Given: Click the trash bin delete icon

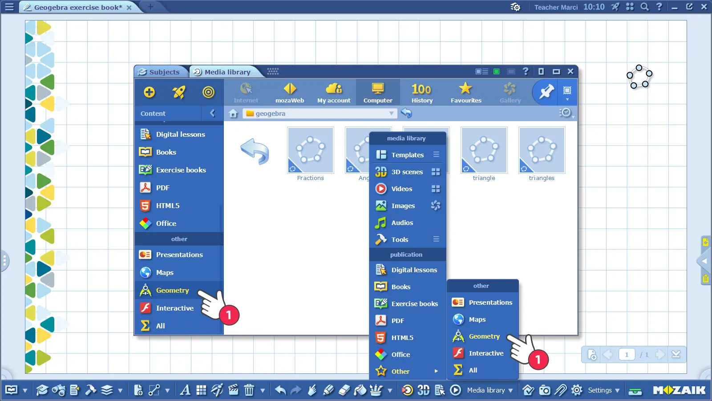Looking at the screenshot, I should click(x=249, y=391).
